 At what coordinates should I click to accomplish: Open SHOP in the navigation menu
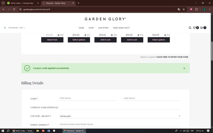tap(91, 28)
